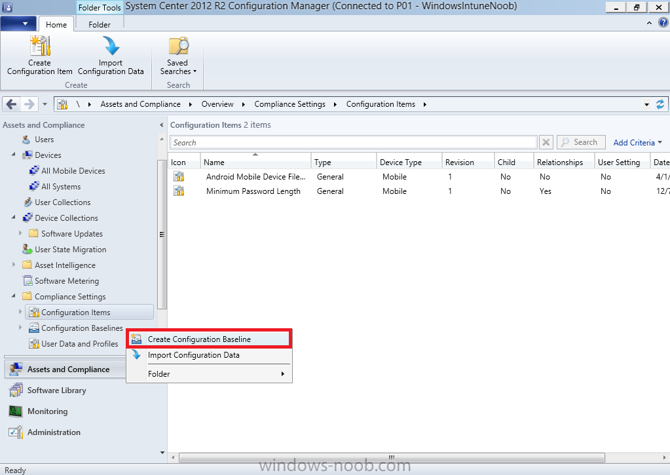Viewport: 670px width, 475px height.
Task: Open the recent pages dropdown next to the forward arrow
Action: tap(45, 104)
